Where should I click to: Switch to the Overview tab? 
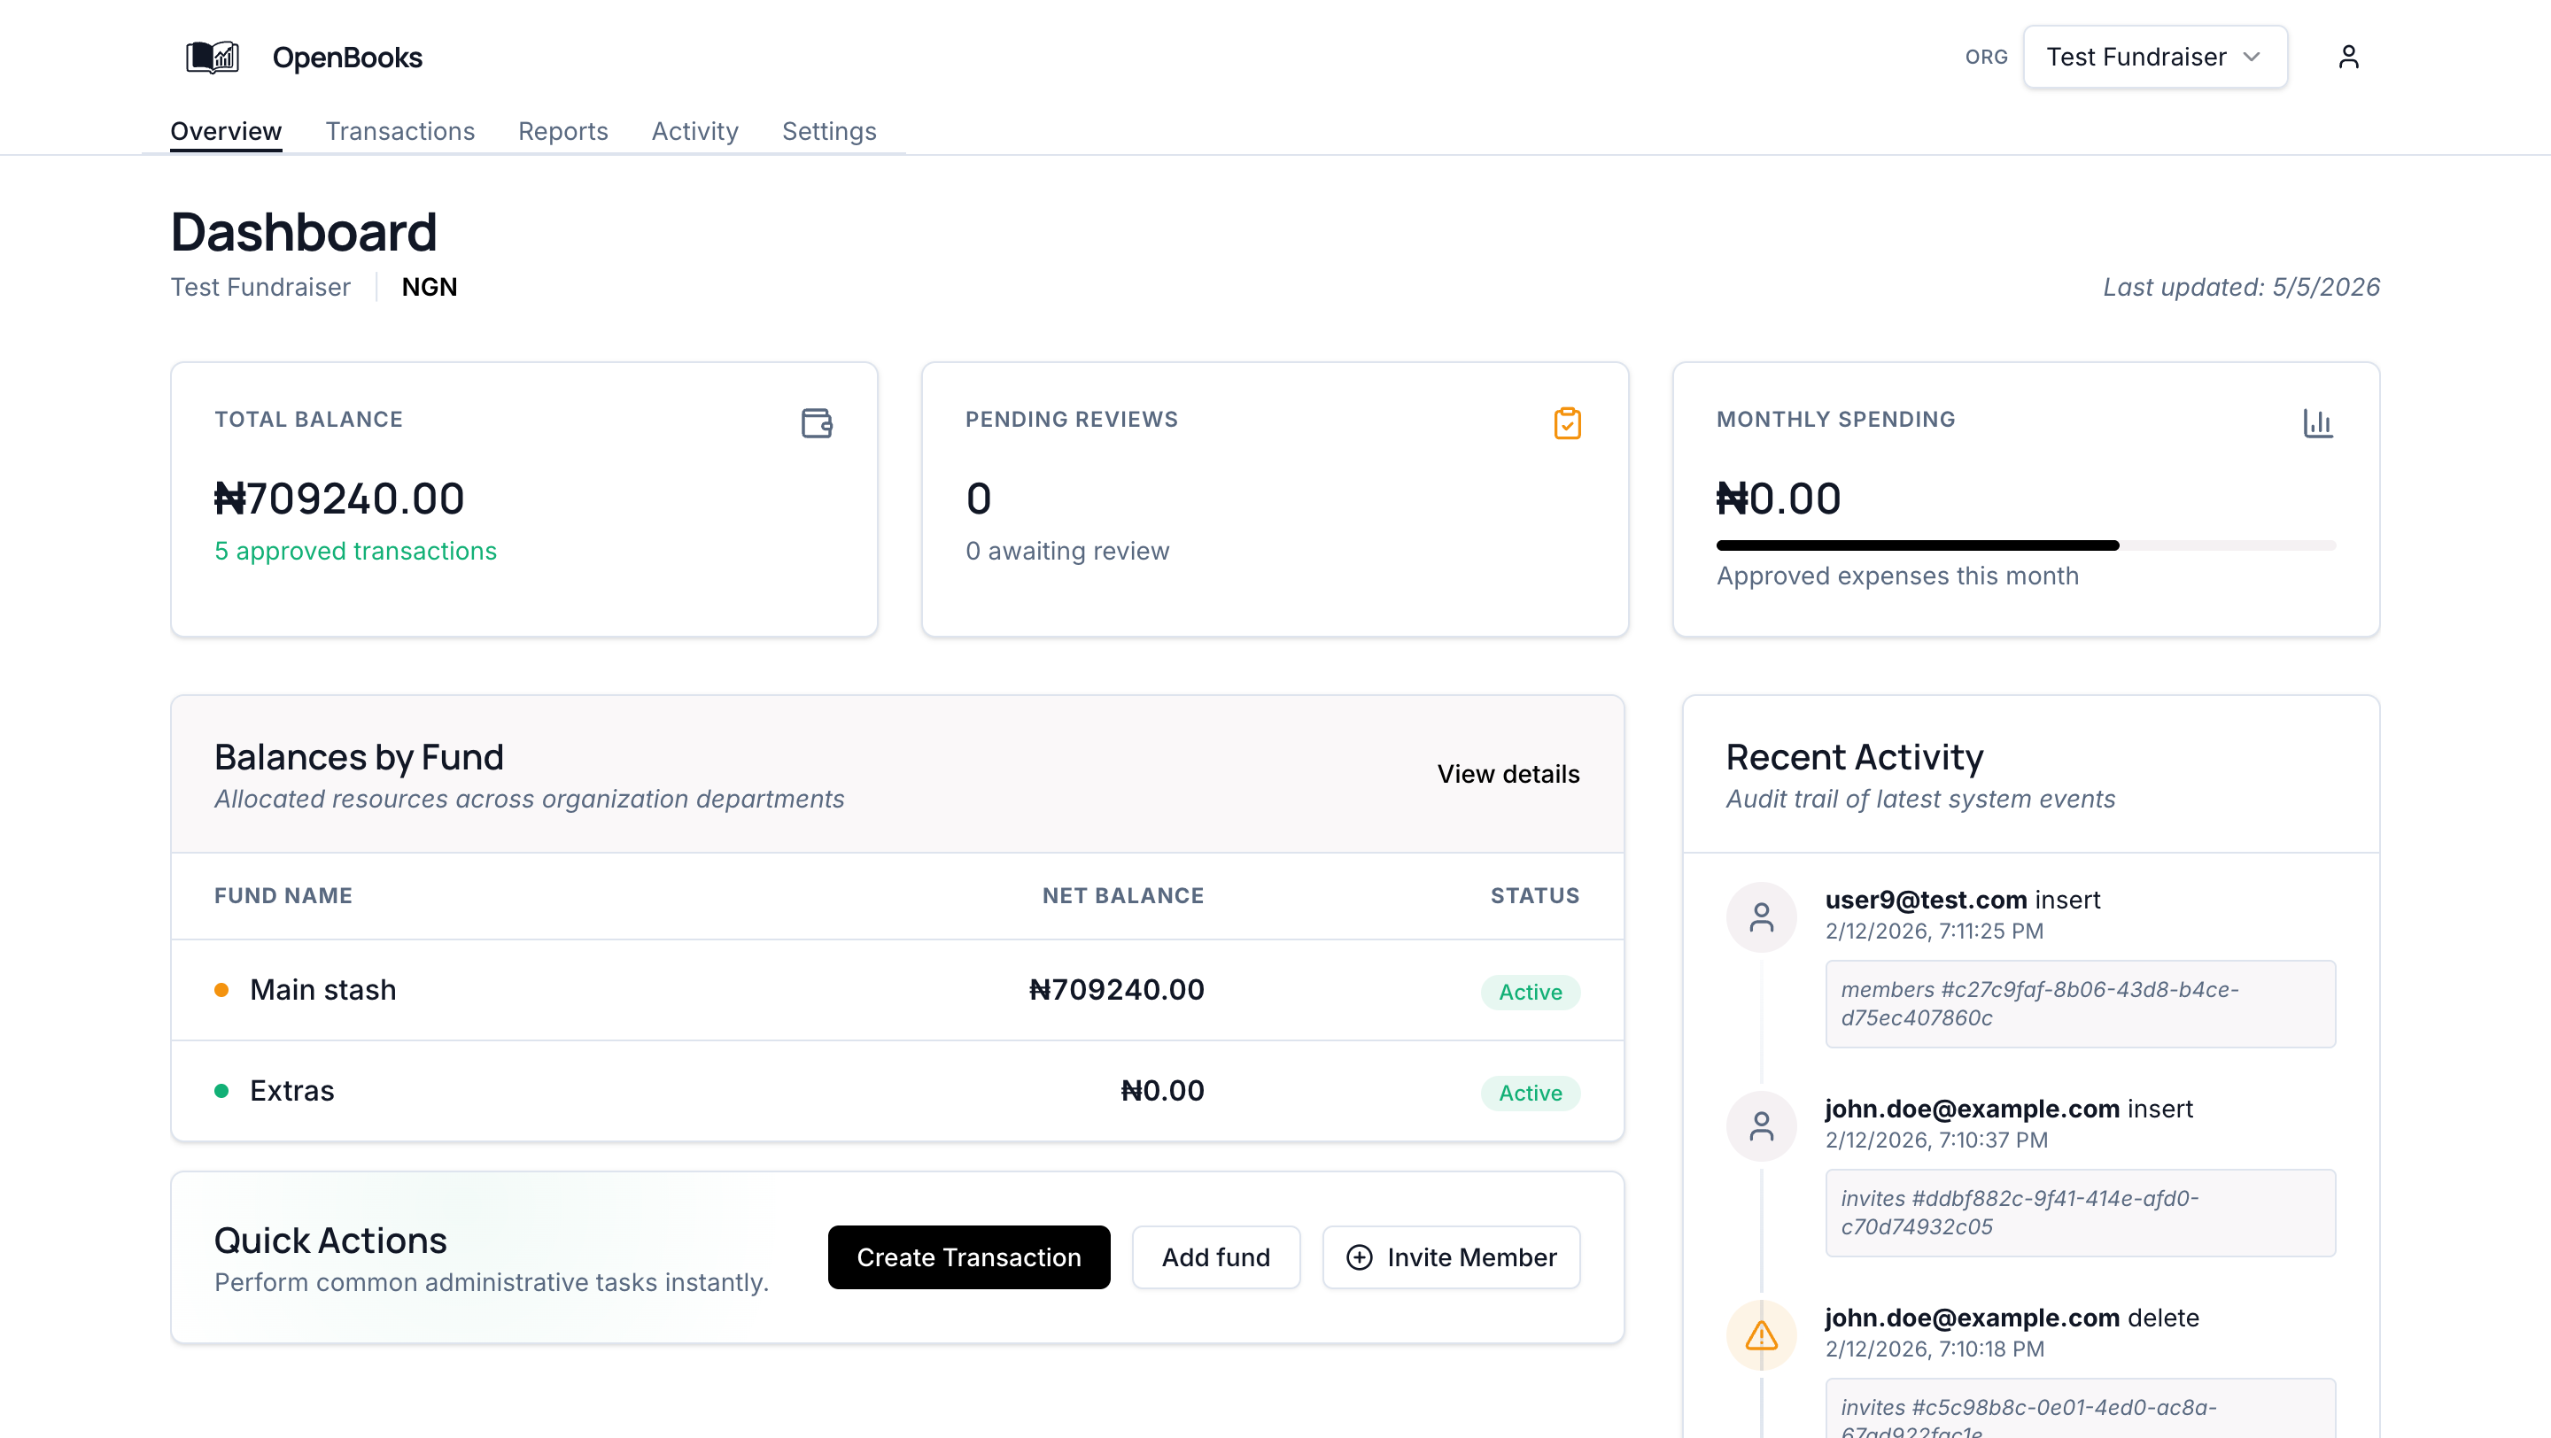coord(226,131)
